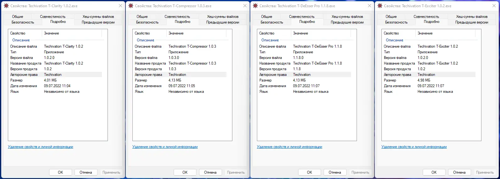The image size is (500, 179).
Task: Switch to Совместимость tab in T-Compressor window
Action: tap(177, 17)
